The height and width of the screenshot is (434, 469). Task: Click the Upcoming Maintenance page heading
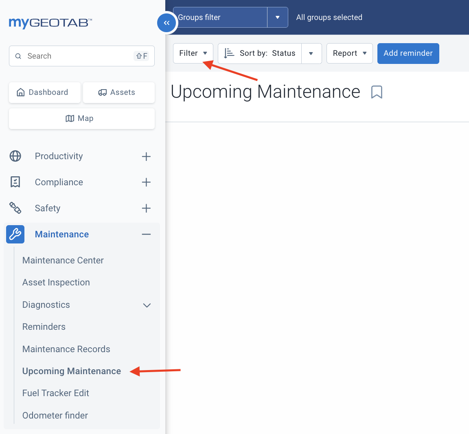[265, 92]
